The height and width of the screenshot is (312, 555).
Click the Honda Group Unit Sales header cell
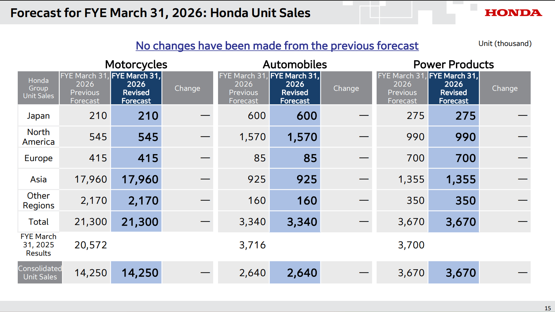click(x=38, y=88)
